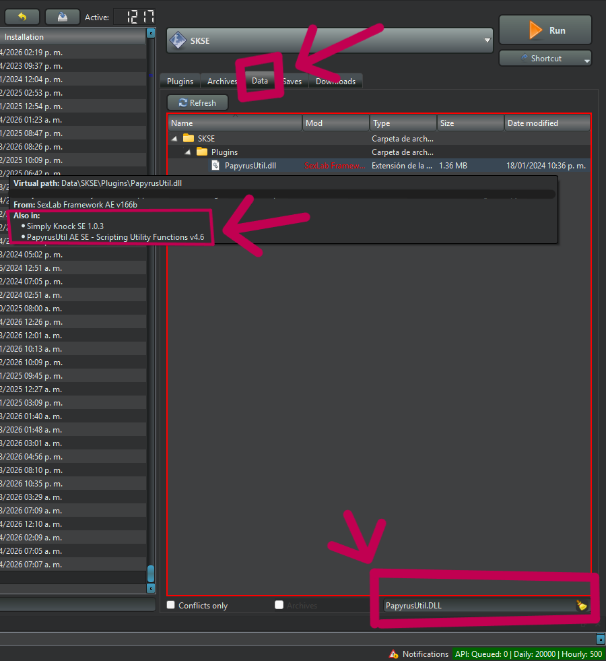Clear the filter with the broom icon
This screenshot has height=661, width=606.
582,605
